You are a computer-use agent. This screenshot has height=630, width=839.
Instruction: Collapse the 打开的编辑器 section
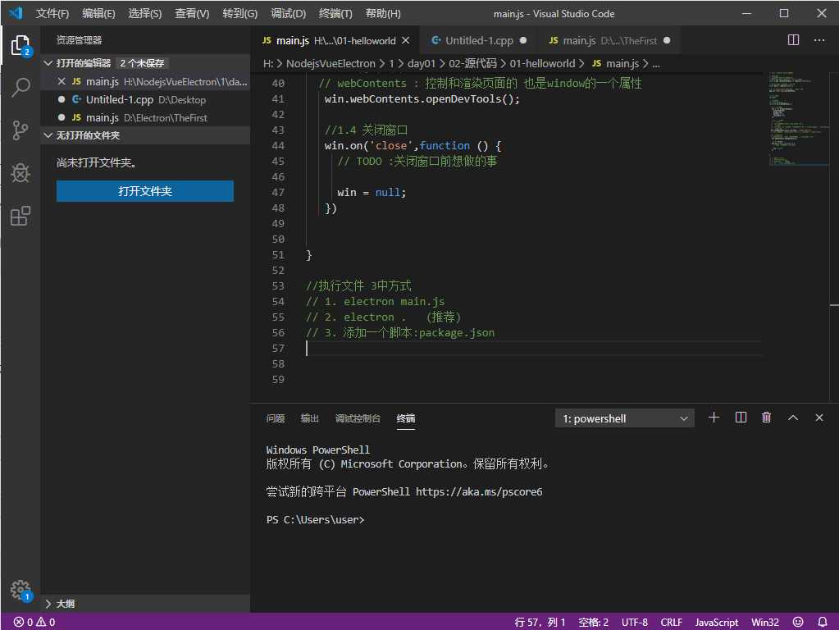coord(48,63)
